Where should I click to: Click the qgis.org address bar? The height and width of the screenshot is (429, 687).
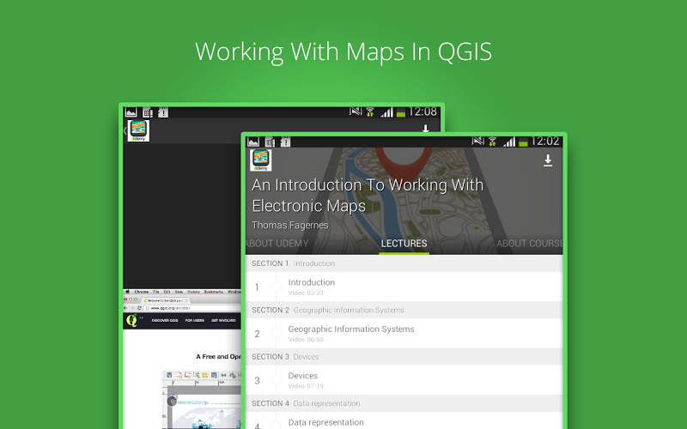click(192, 308)
